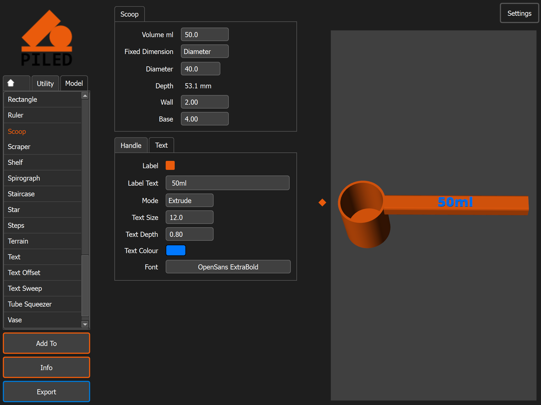Open Settings
Screen dimensions: 541x405
(519, 13)
